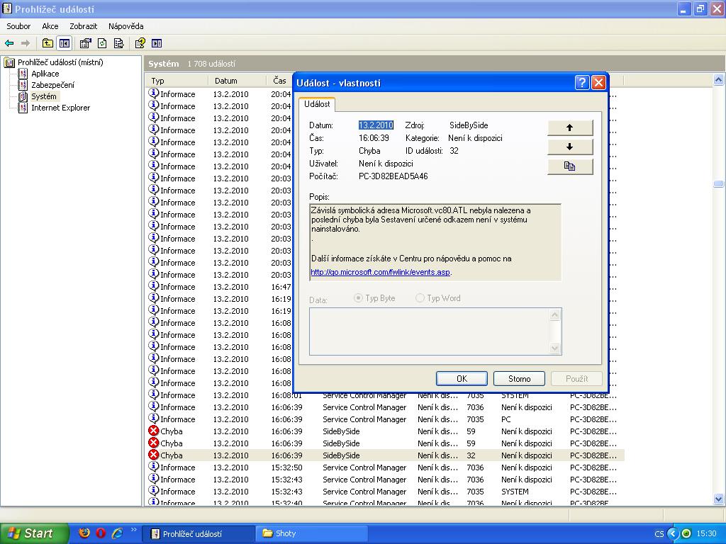Click the event list vertical scrollbar thumb

[718, 184]
